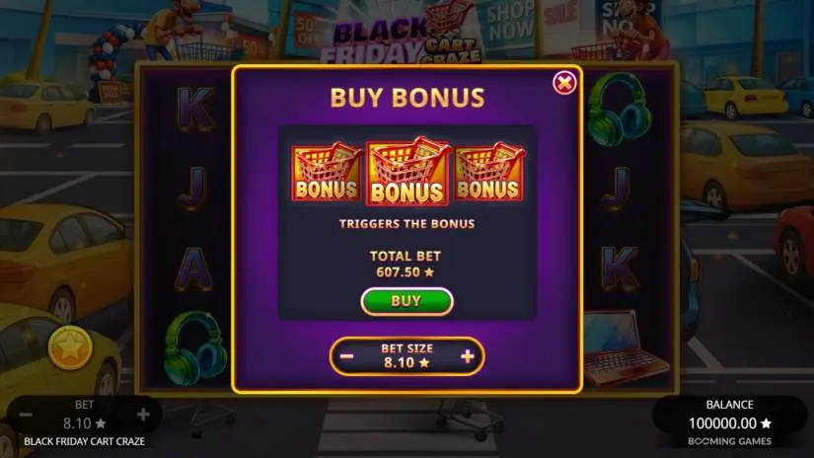Click the Bet Size 8.10 value
This screenshot has width=814, height=458.
coord(407,362)
